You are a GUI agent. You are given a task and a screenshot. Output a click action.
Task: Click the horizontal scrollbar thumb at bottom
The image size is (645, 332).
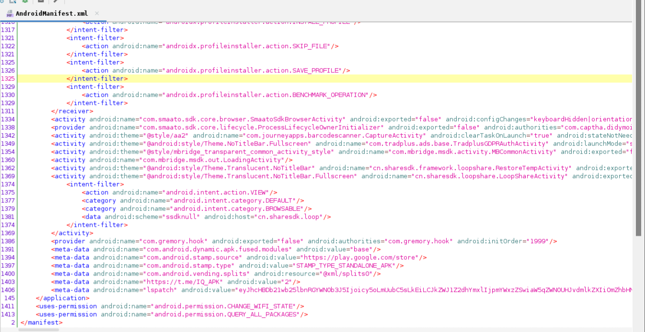pos(39,329)
